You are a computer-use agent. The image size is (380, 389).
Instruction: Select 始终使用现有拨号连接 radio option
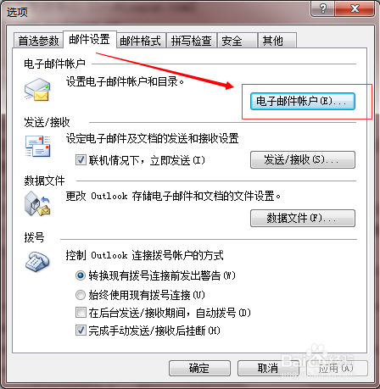point(81,295)
